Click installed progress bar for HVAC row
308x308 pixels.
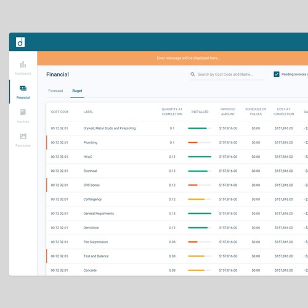200,156
